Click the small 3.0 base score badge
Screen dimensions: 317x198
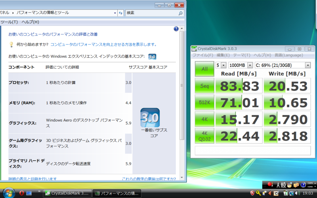click(152, 57)
